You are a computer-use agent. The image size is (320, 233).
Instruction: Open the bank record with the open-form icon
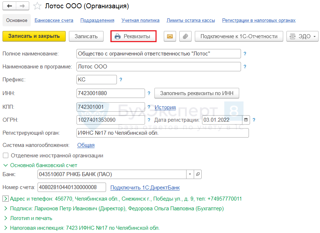tap(198, 174)
